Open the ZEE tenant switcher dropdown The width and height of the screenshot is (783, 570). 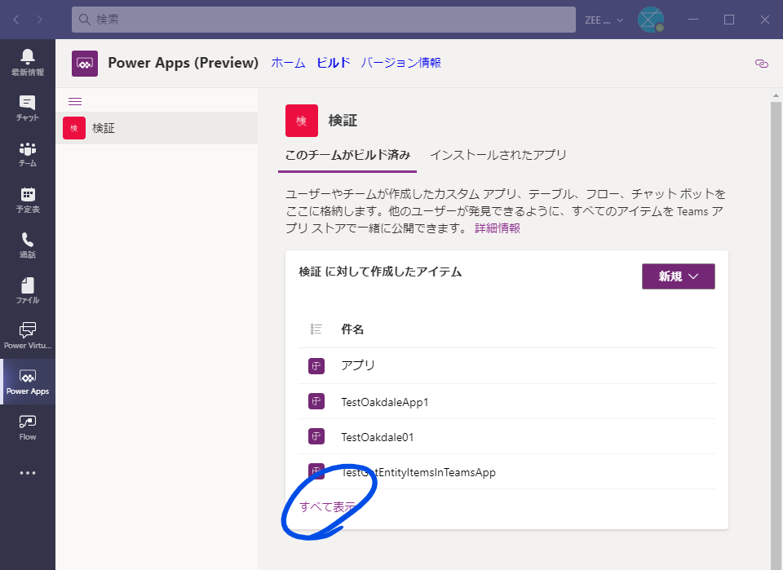point(604,20)
